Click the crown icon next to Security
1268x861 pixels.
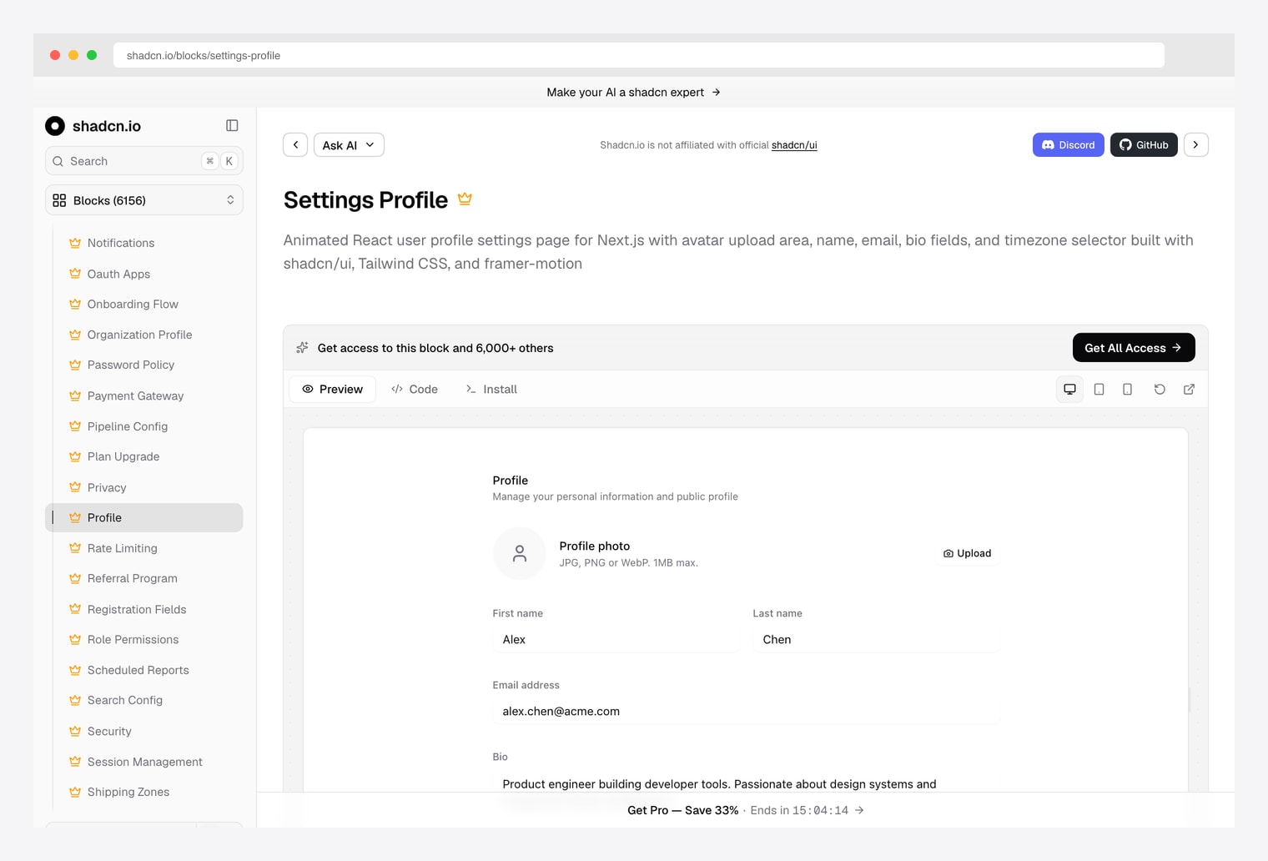(75, 731)
